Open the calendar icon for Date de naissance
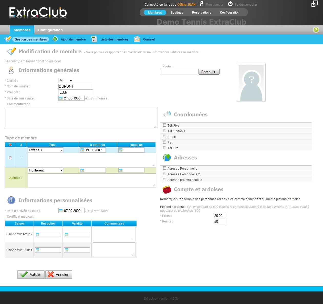The height and width of the screenshot is (304, 323). 61,98
